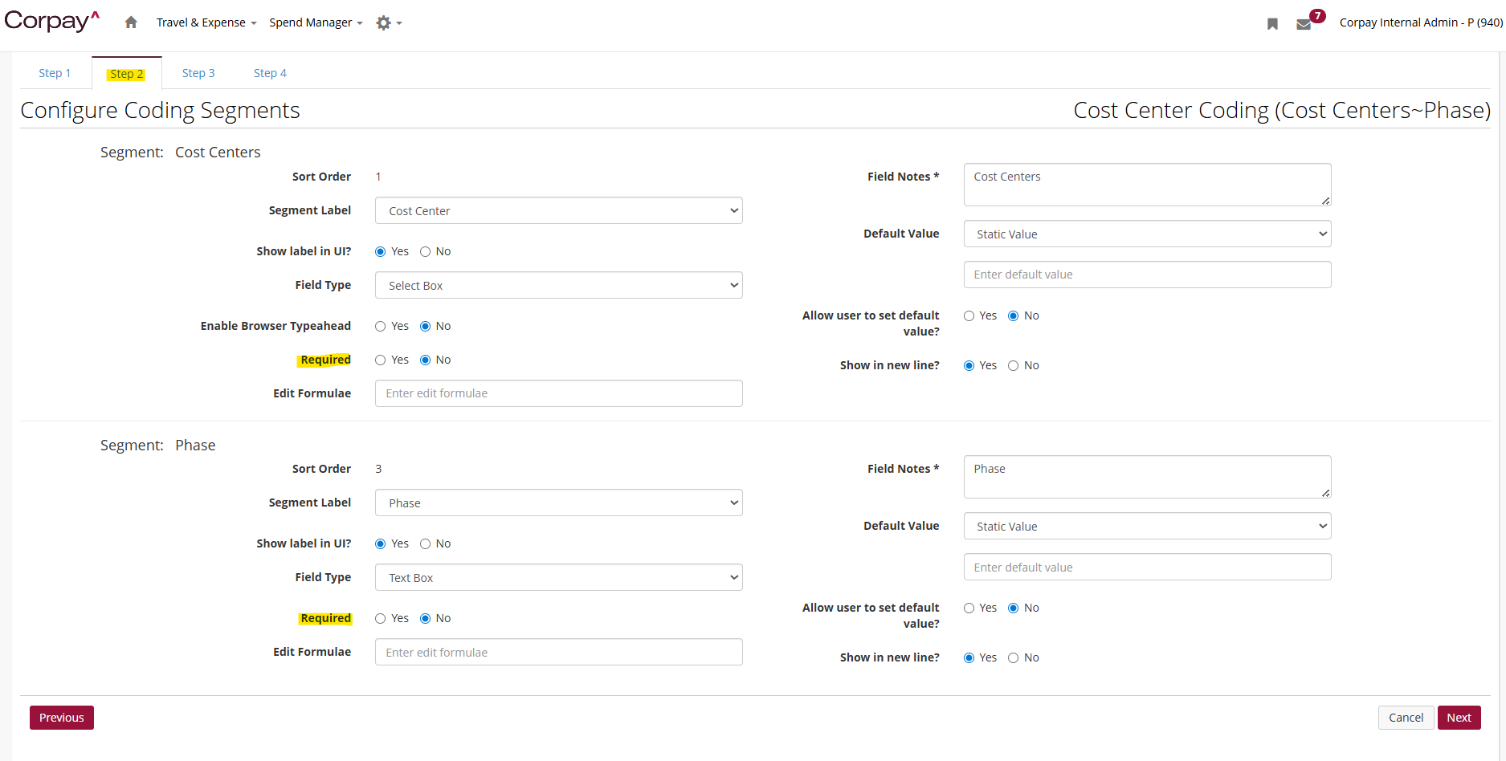Expand Cost Centers Default Value dropdown
Viewport: 1506px width, 761px height.
click(1147, 234)
